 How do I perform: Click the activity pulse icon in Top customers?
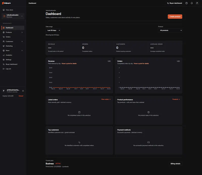pyautogui.click(x=79, y=142)
